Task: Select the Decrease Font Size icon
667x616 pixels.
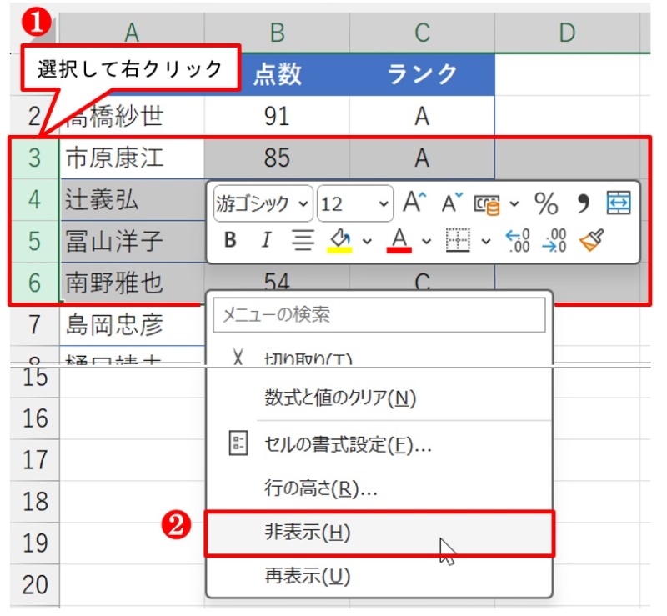Action: click(451, 202)
